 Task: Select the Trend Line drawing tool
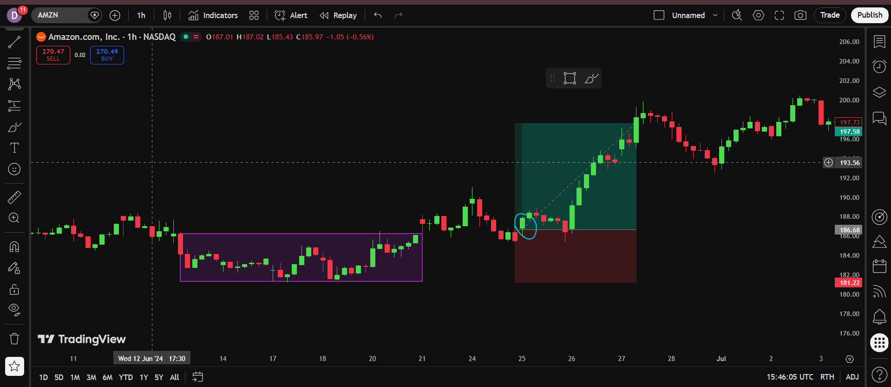pyautogui.click(x=14, y=42)
